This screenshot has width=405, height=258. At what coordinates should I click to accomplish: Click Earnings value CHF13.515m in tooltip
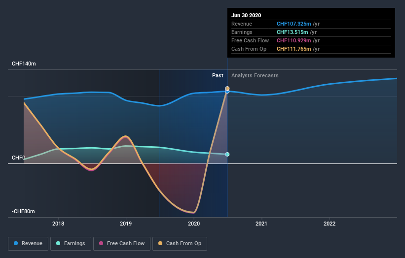click(292, 32)
